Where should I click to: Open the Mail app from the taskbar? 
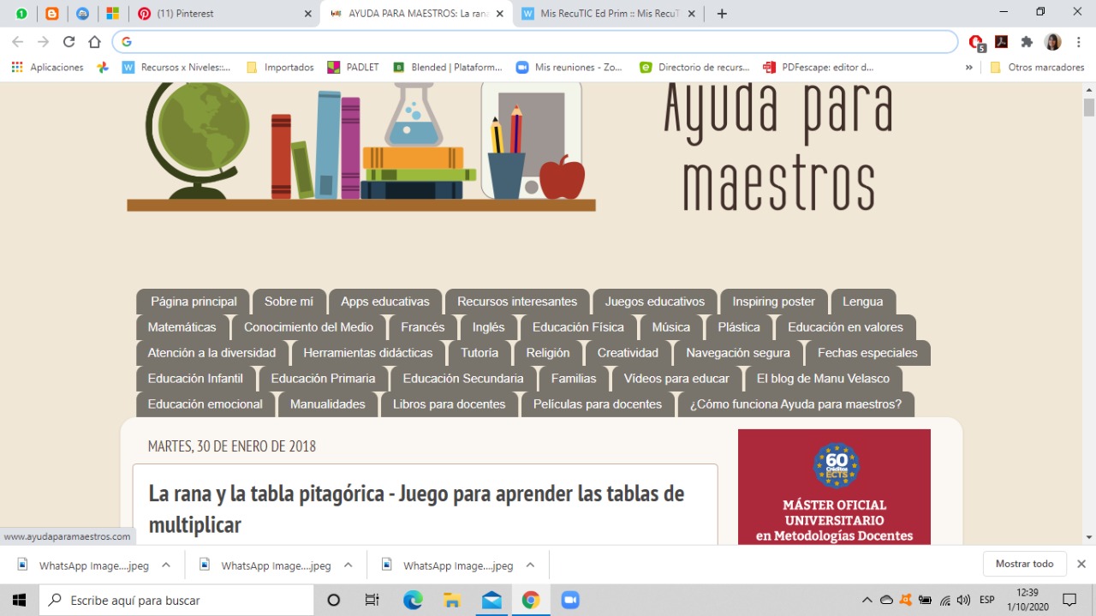pos(491,601)
